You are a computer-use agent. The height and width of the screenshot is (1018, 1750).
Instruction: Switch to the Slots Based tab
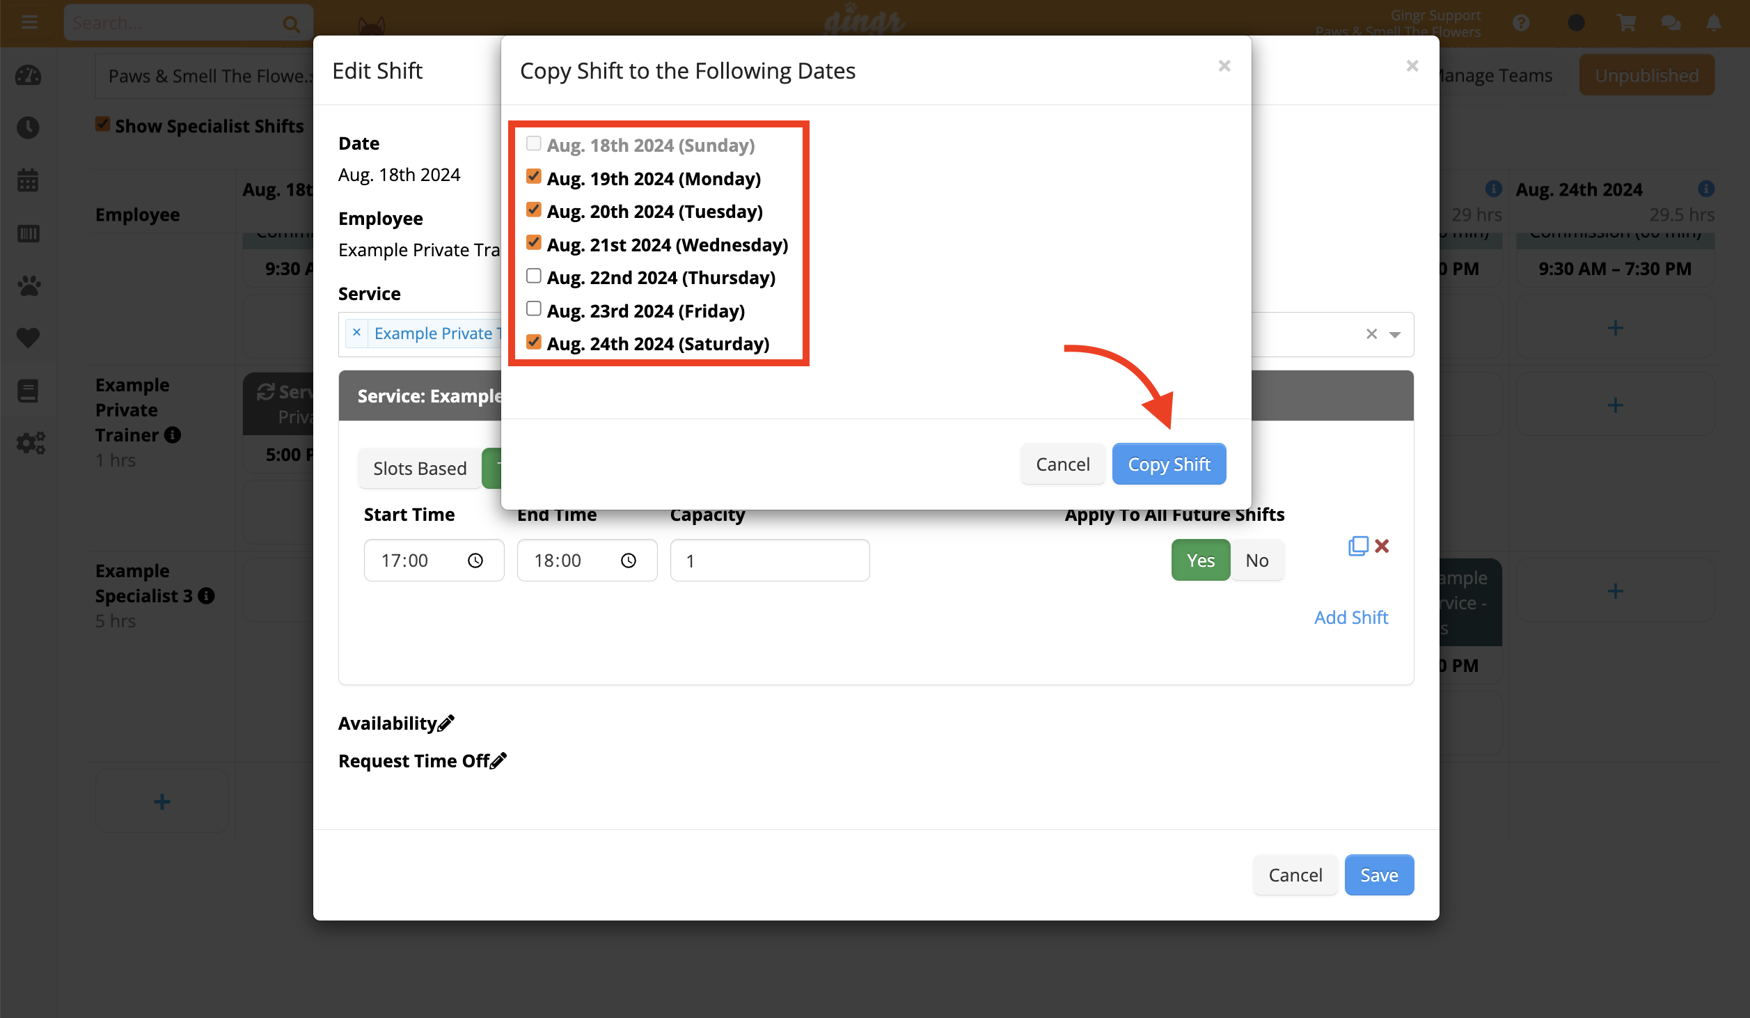pyautogui.click(x=420, y=468)
